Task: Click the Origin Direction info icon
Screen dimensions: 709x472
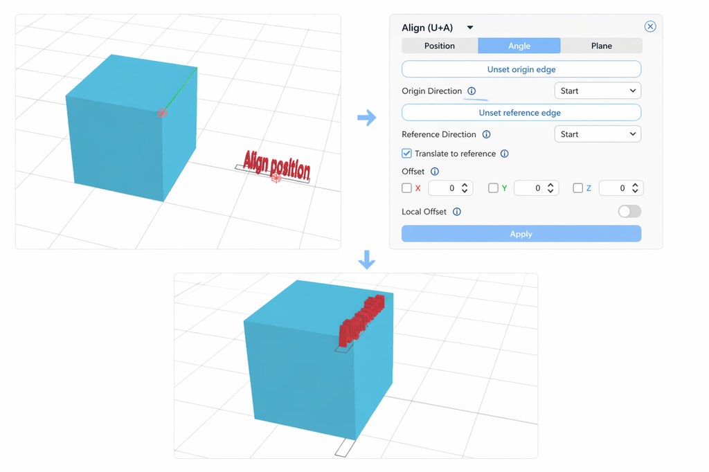Action: coord(471,91)
